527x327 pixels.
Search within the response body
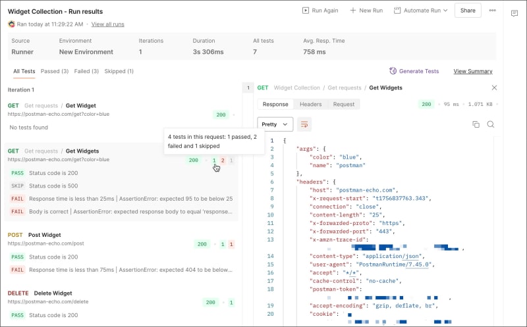[x=491, y=124]
